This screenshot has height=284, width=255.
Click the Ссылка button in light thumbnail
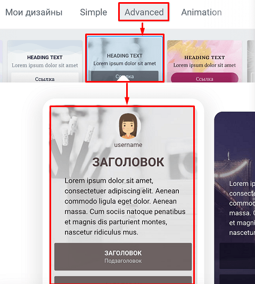click(45, 78)
